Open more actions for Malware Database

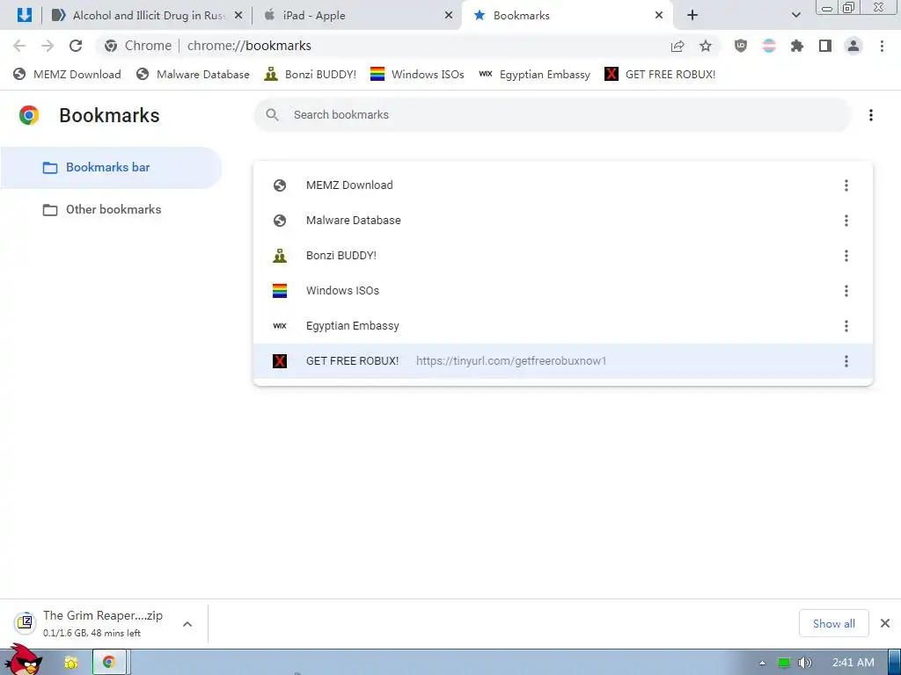tap(846, 221)
